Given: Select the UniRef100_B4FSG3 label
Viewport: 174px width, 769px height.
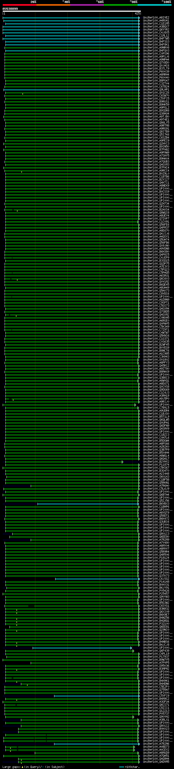Looking at the screenshot, I should click(x=156, y=41).
